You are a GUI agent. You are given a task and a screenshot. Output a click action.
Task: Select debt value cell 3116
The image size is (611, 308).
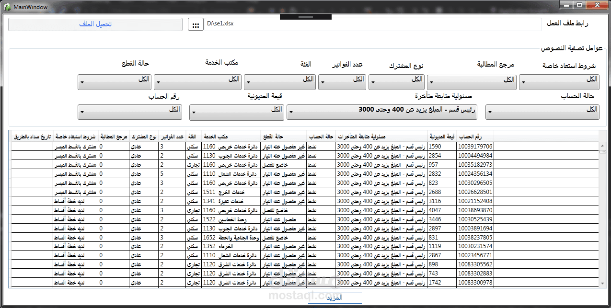[442, 201]
